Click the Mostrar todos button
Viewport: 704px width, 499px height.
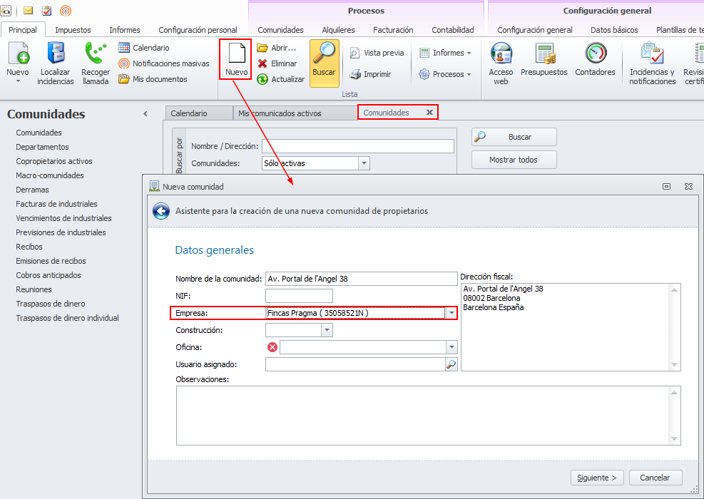514,160
